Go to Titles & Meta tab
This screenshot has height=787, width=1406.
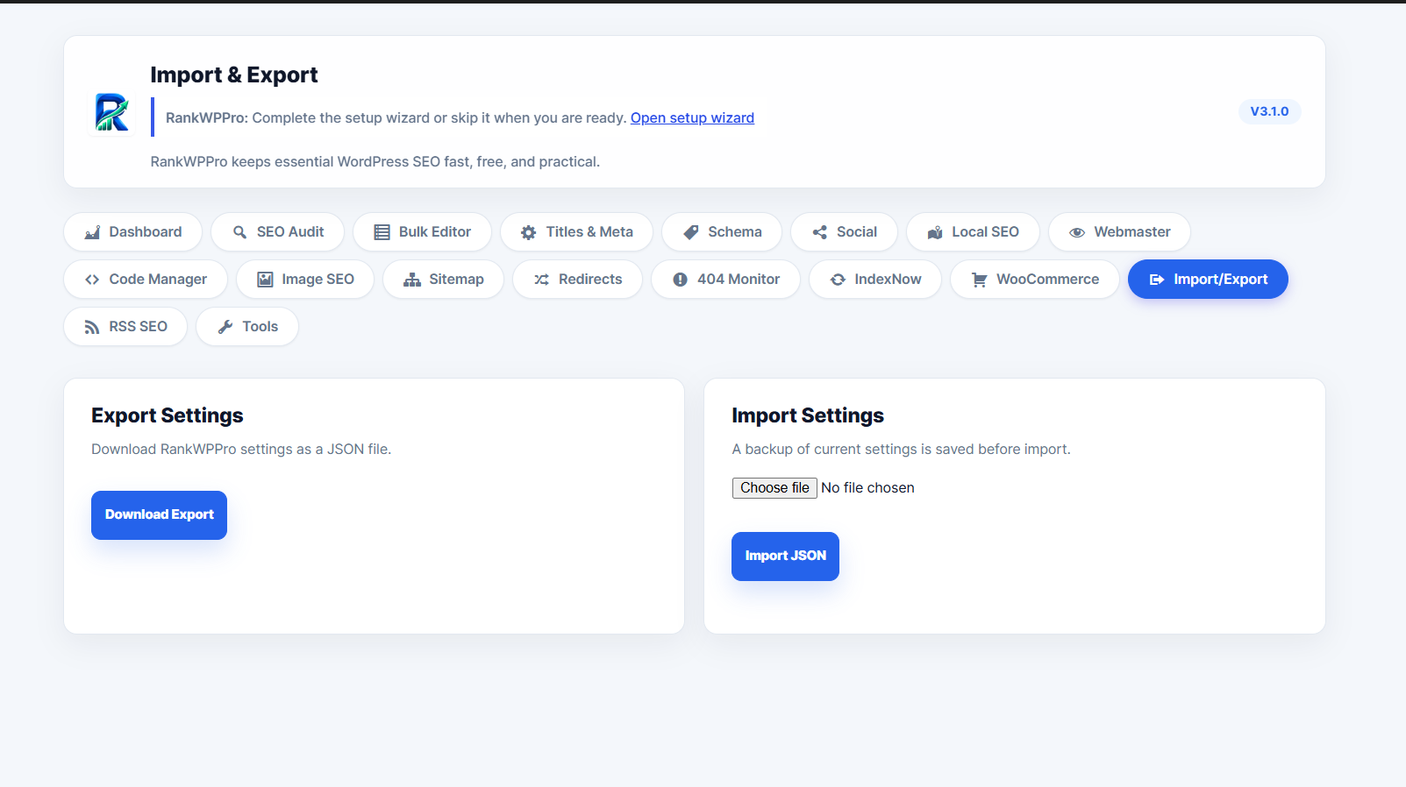577,232
